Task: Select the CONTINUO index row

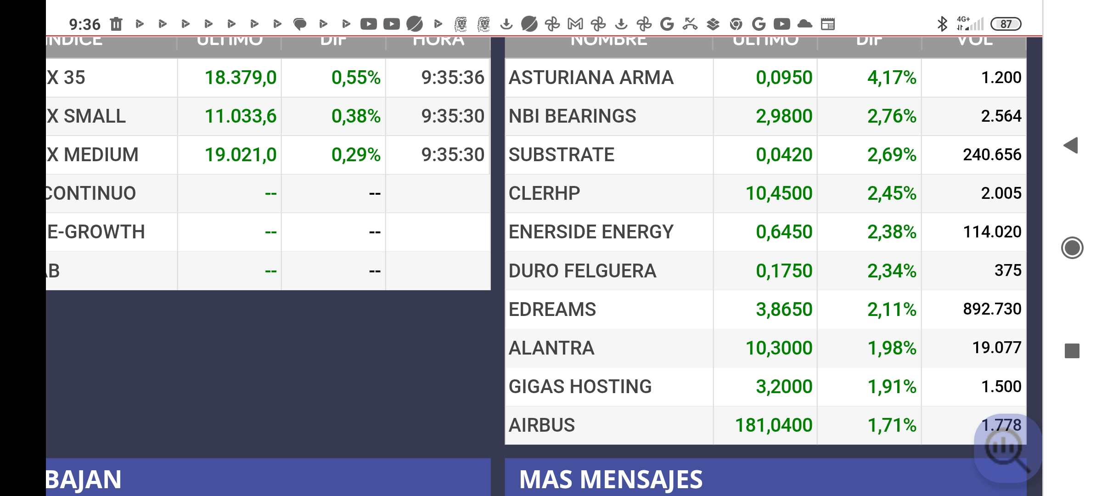Action: click(x=268, y=193)
